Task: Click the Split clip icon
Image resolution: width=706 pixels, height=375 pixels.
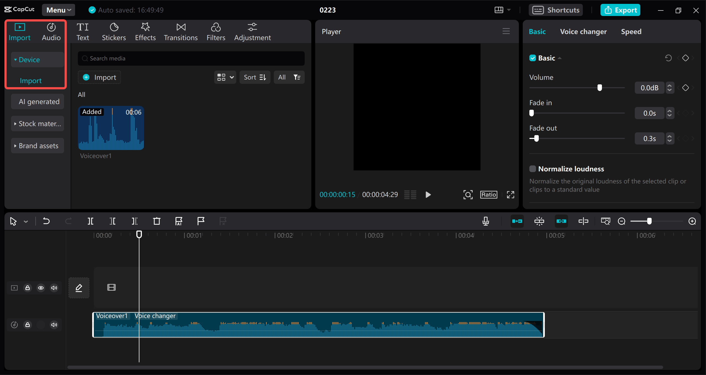Action: [x=90, y=221]
